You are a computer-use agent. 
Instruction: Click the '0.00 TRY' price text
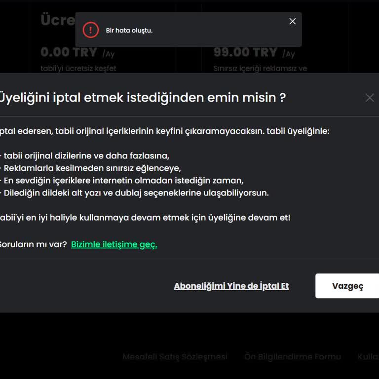click(x=69, y=52)
